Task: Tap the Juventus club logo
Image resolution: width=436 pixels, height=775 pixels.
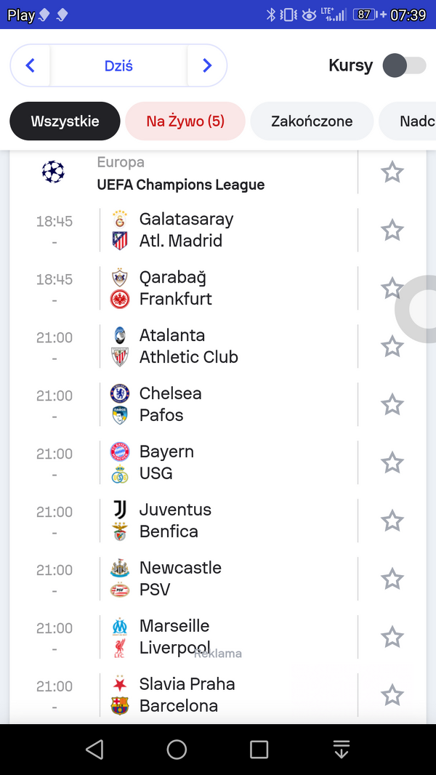Action: [x=120, y=510]
